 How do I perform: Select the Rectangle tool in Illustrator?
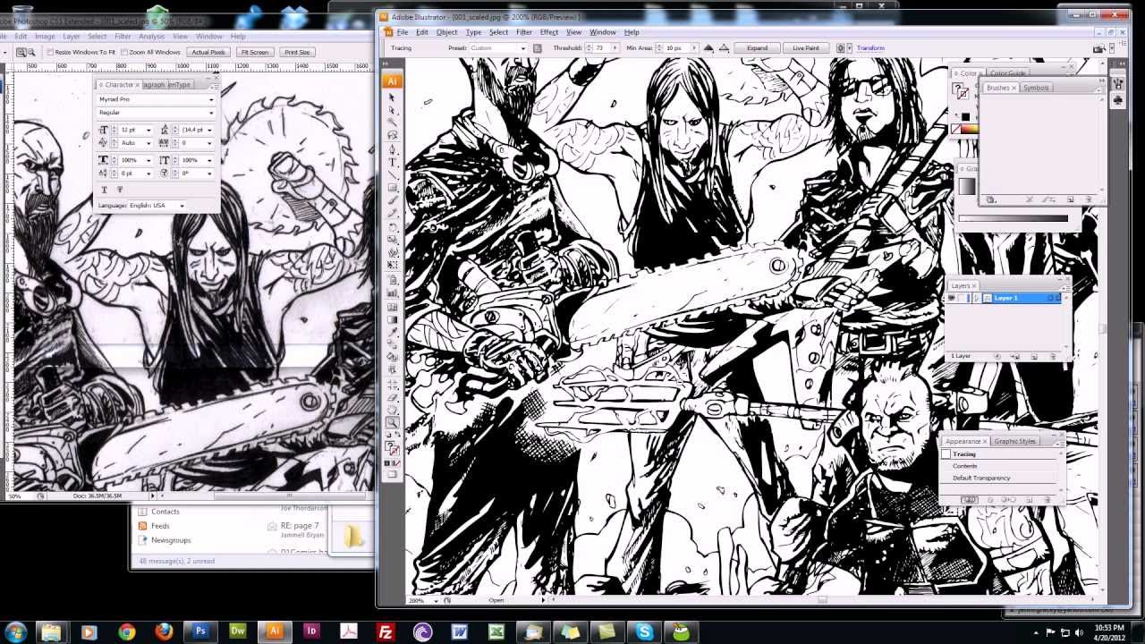[392, 188]
